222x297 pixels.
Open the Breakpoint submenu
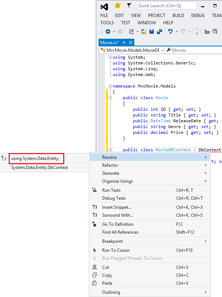[x=150, y=241]
